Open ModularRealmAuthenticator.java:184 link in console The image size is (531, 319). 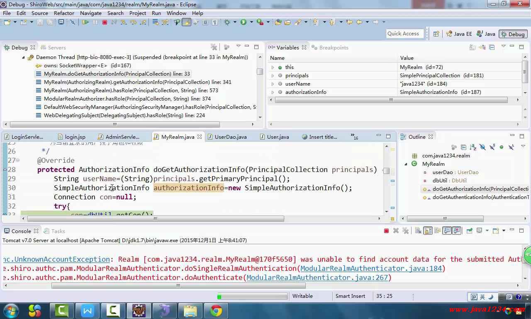[x=371, y=268]
